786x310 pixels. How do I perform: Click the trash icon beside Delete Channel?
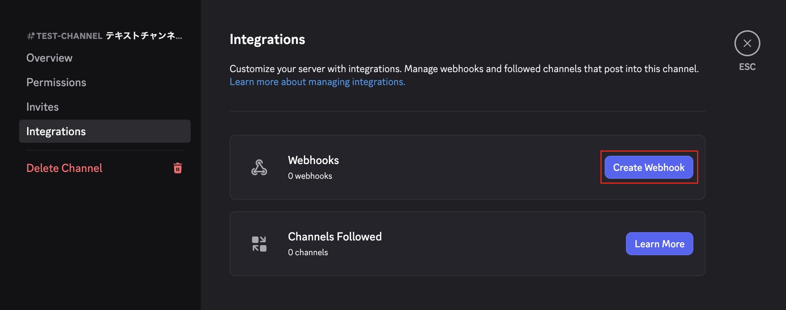click(177, 168)
